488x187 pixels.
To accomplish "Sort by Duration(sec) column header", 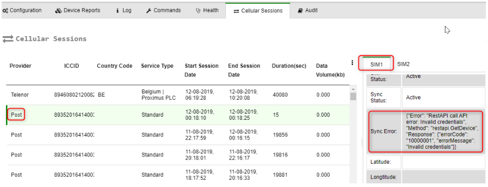I will 289,66.
